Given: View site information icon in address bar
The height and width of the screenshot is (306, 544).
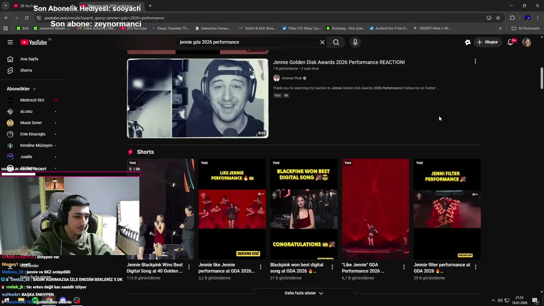Looking at the screenshot, I should click(39, 18).
